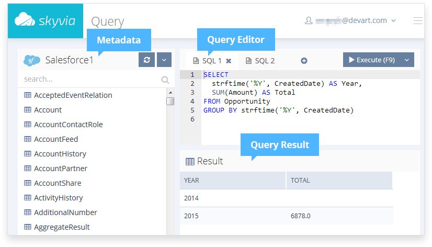Add a new query tab

click(304, 61)
